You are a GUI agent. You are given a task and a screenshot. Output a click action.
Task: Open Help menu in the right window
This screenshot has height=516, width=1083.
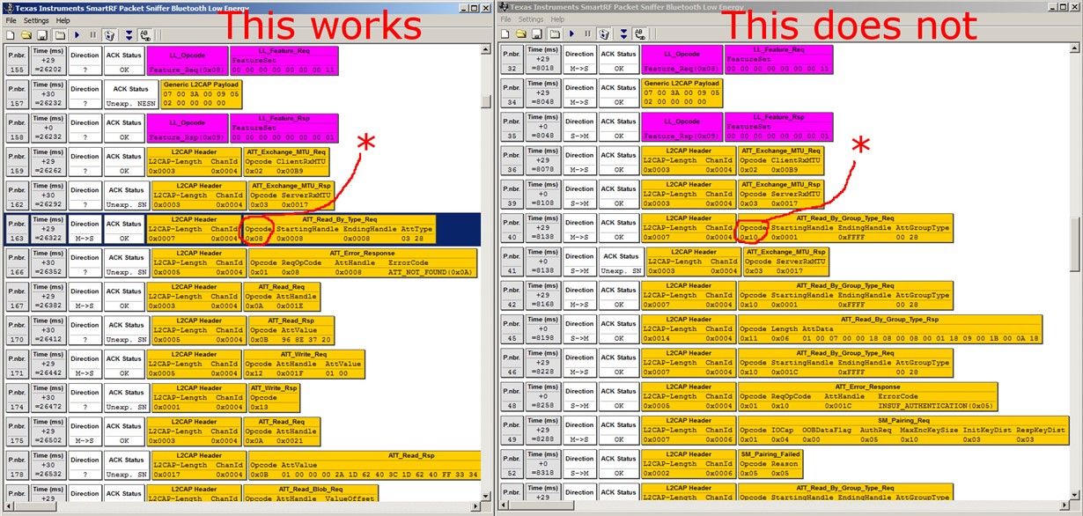(557, 18)
